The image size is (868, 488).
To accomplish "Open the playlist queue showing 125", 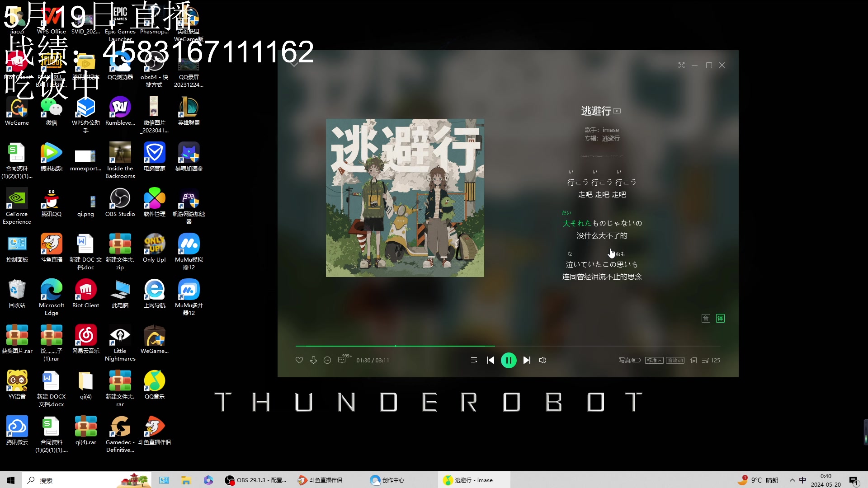I will 711,360.
